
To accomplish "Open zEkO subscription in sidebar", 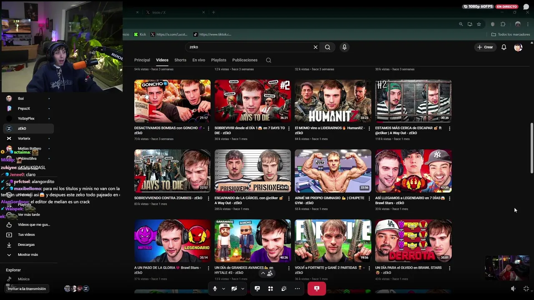I will click(28, 128).
